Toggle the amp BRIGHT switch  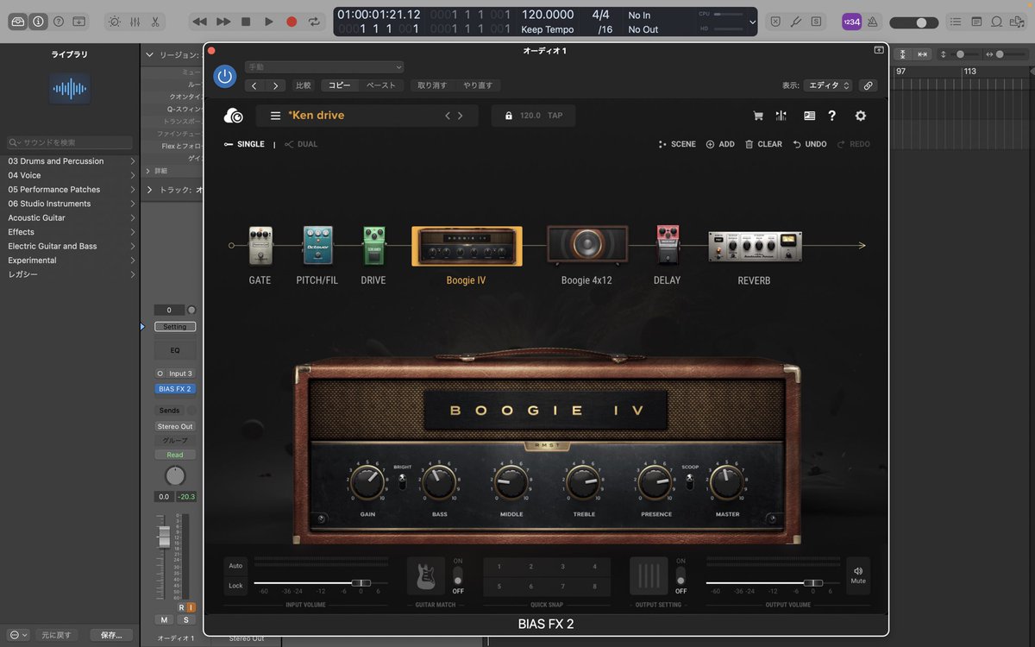[402, 482]
